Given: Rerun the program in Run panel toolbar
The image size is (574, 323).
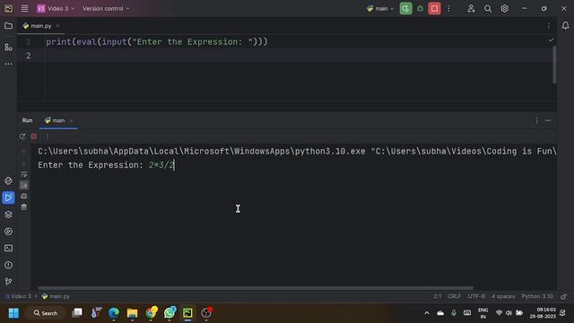Looking at the screenshot, I should pos(22,136).
